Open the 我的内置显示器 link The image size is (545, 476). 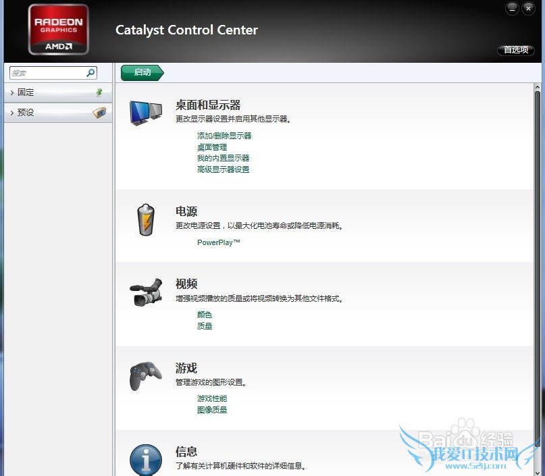tap(223, 158)
